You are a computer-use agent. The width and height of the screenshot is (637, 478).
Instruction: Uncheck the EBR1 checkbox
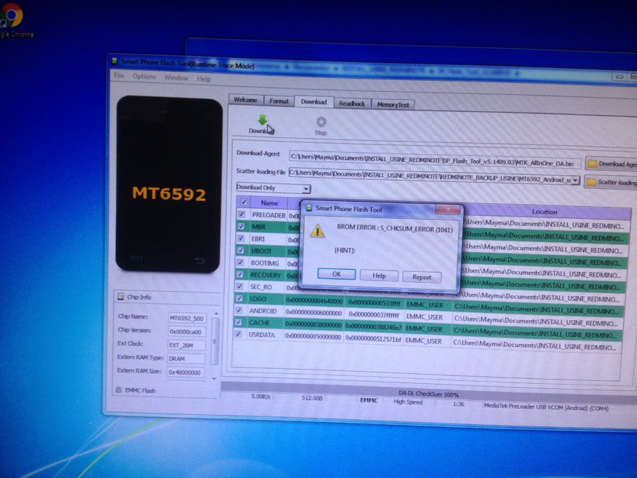pyautogui.click(x=241, y=238)
